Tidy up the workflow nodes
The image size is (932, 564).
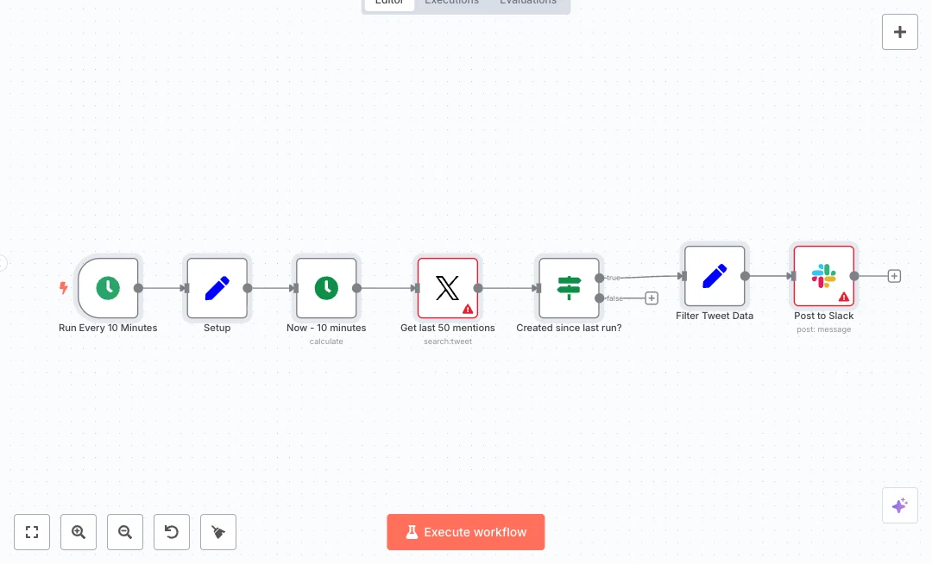coord(218,532)
